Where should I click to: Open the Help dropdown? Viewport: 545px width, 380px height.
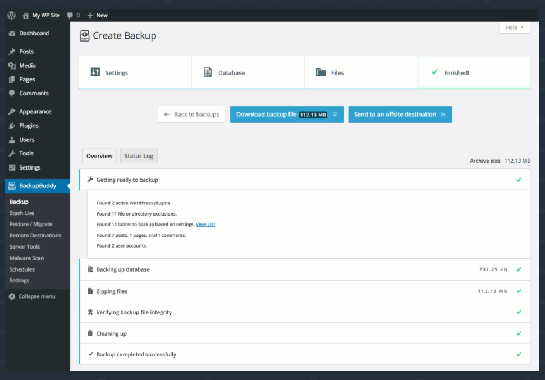click(x=513, y=27)
